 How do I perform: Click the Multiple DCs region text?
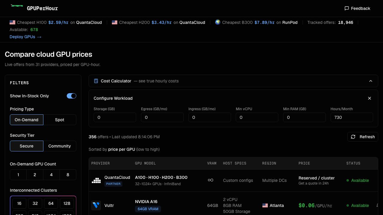[x=274, y=180]
